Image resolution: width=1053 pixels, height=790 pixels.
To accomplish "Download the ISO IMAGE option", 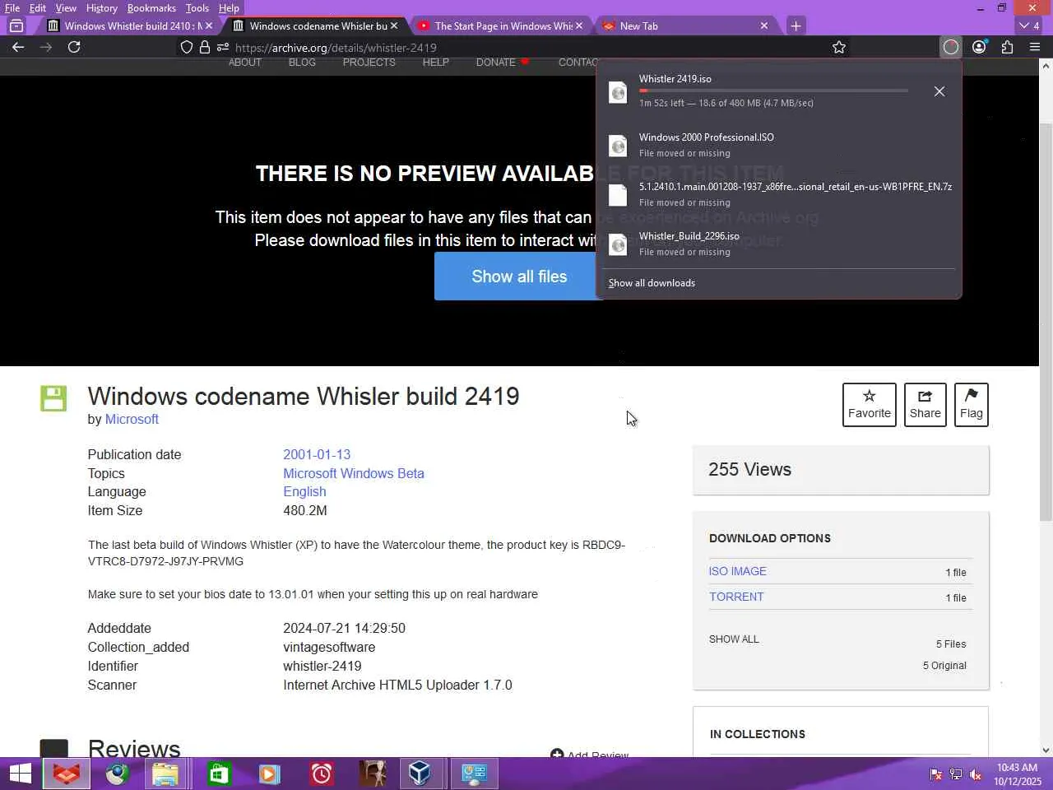I will pos(738,571).
